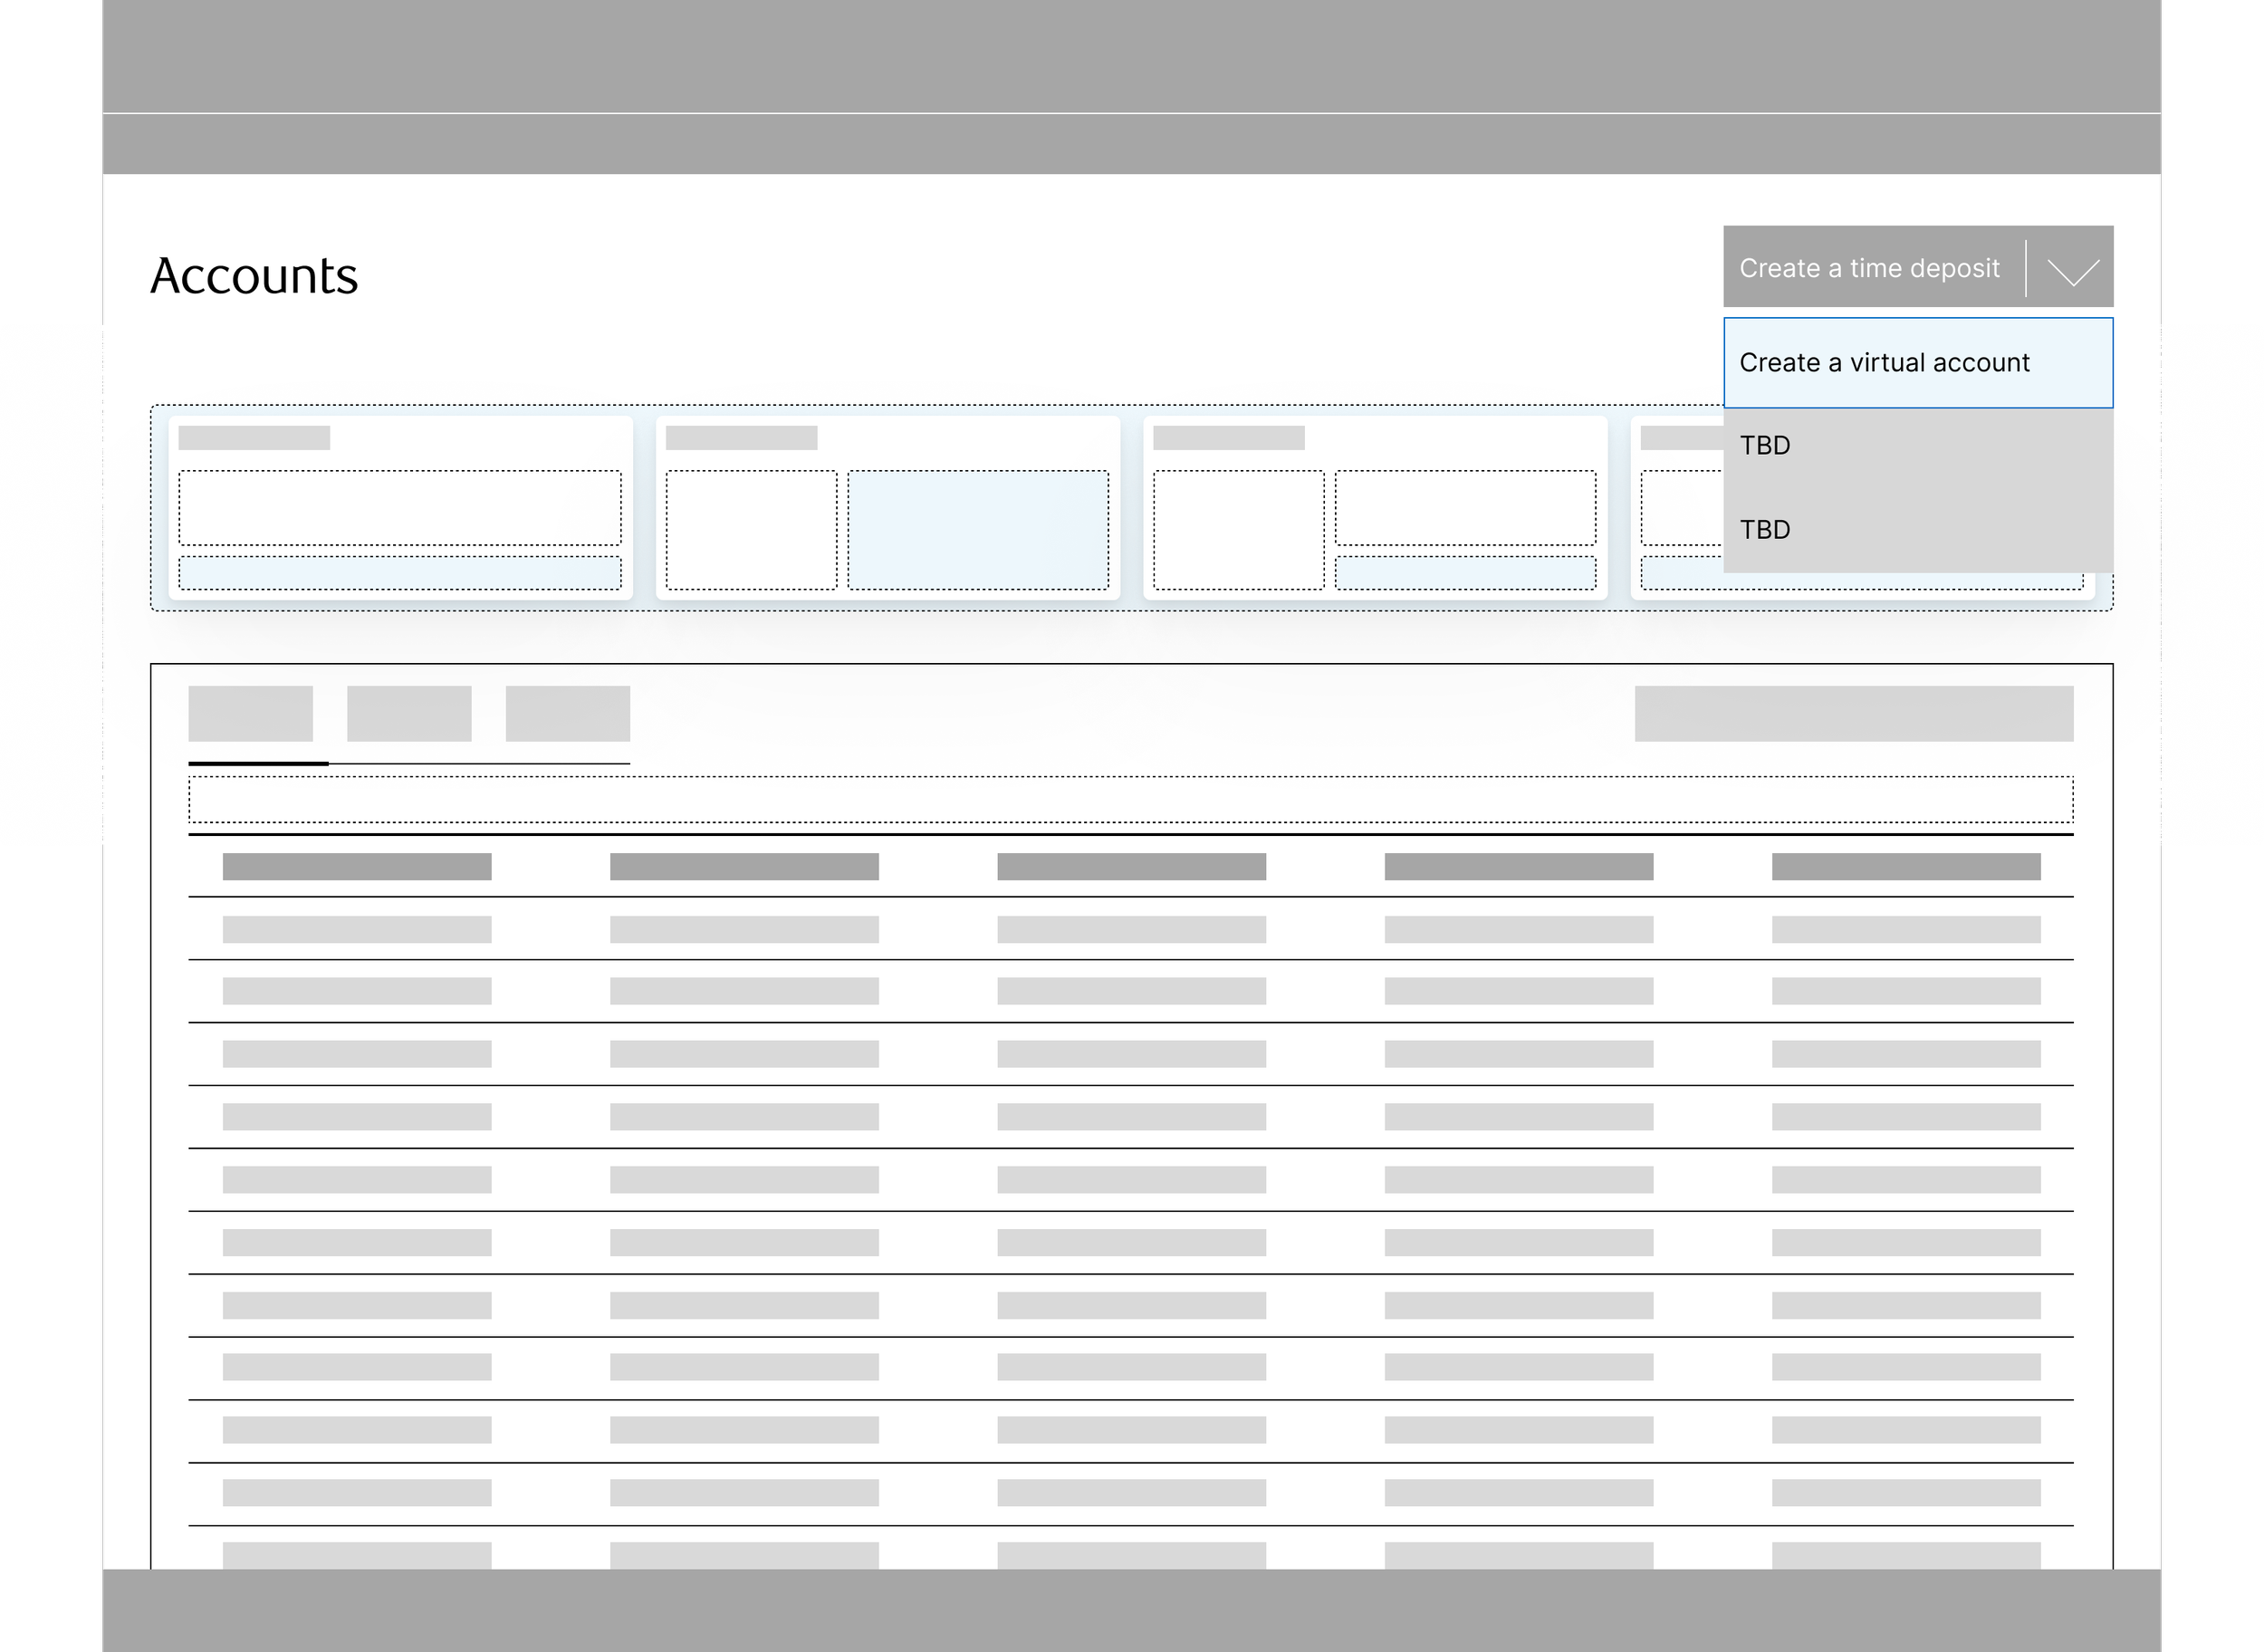This screenshot has height=1652, width=2264.
Task: Click the last column header in table
Action: click(x=1905, y=867)
